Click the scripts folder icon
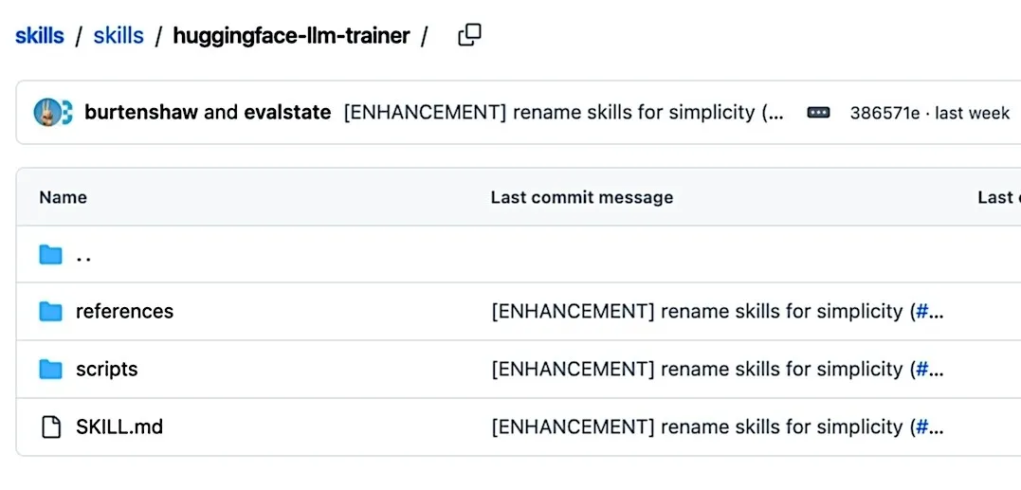The image size is (1021, 490). 50,370
